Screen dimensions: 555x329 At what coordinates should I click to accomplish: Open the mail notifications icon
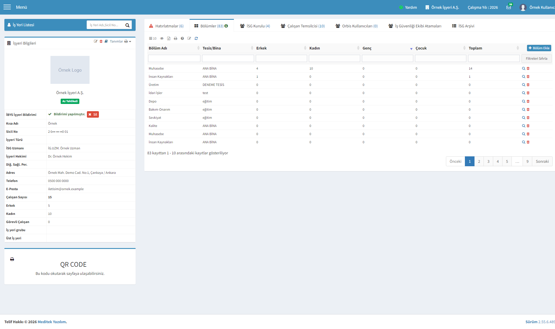pyautogui.click(x=509, y=7)
